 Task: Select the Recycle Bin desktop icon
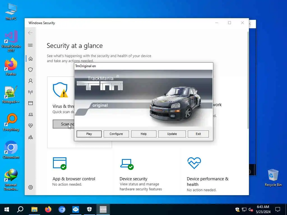pyautogui.click(x=273, y=177)
